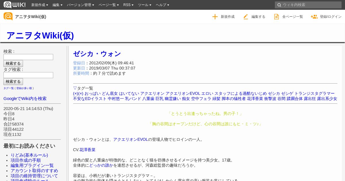Click the 八重歯 tag link

click(148, 99)
